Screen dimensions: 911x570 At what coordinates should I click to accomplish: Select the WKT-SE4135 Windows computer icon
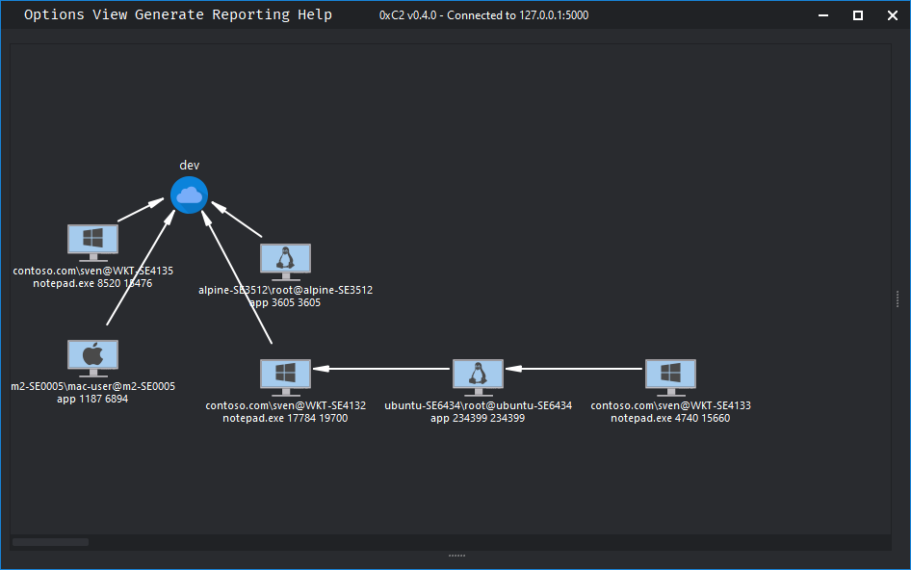coord(93,243)
